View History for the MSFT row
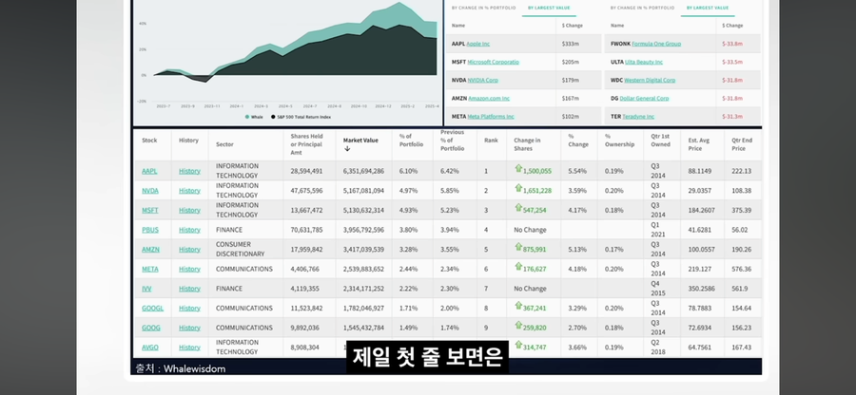The height and width of the screenshot is (395, 856). pyautogui.click(x=189, y=210)
